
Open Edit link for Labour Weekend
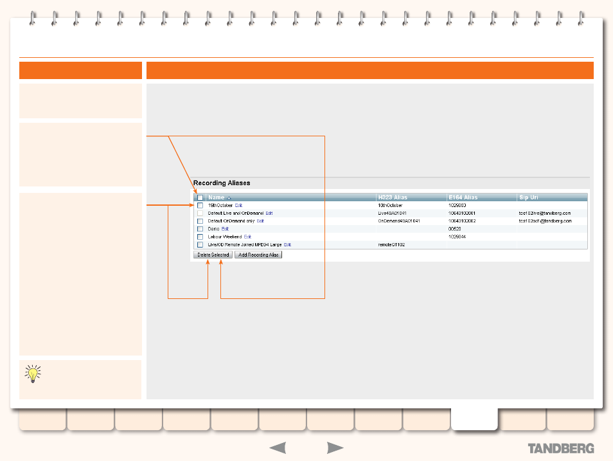point(247,237)
